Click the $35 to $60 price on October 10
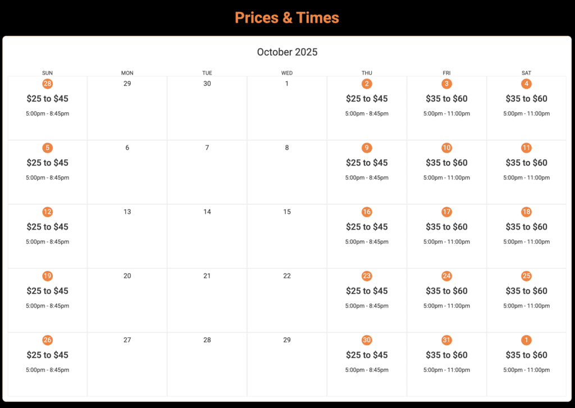Screen dimensions: 575x408 pyautogui.click(x=446, y=163)
